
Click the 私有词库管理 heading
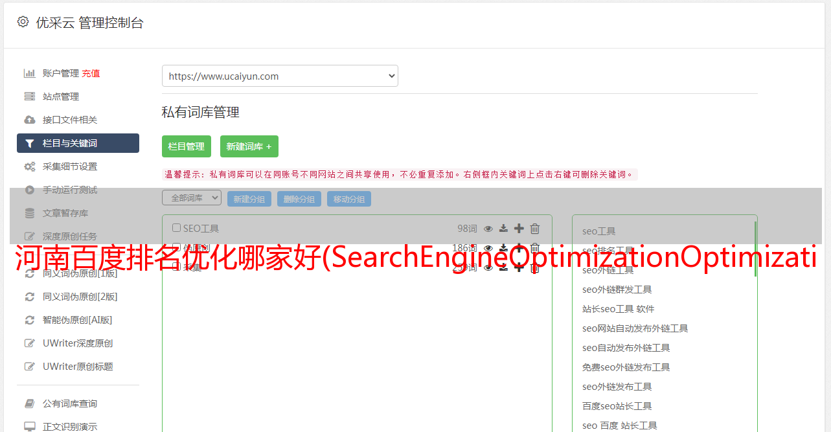tap(201, 112)
